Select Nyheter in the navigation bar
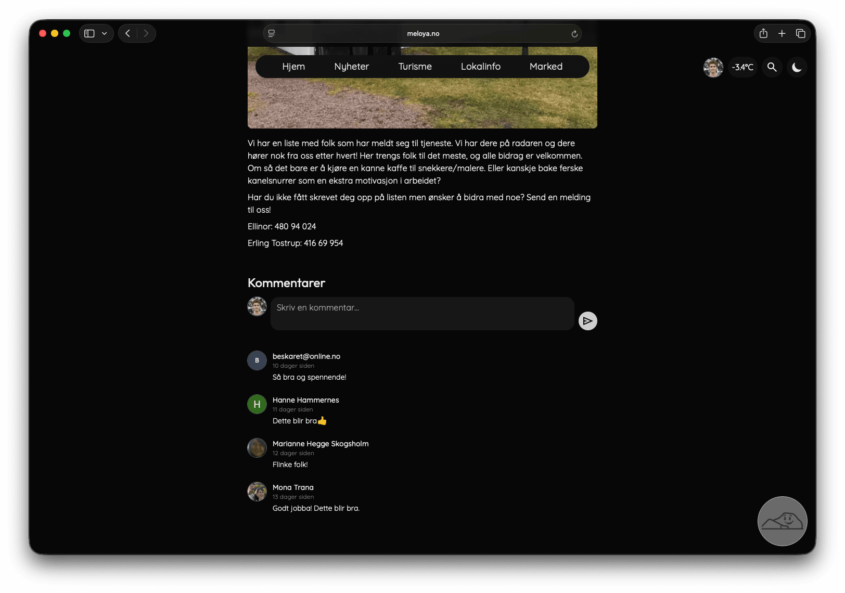This screenshot has height=593, width=845. pos(351,67)
